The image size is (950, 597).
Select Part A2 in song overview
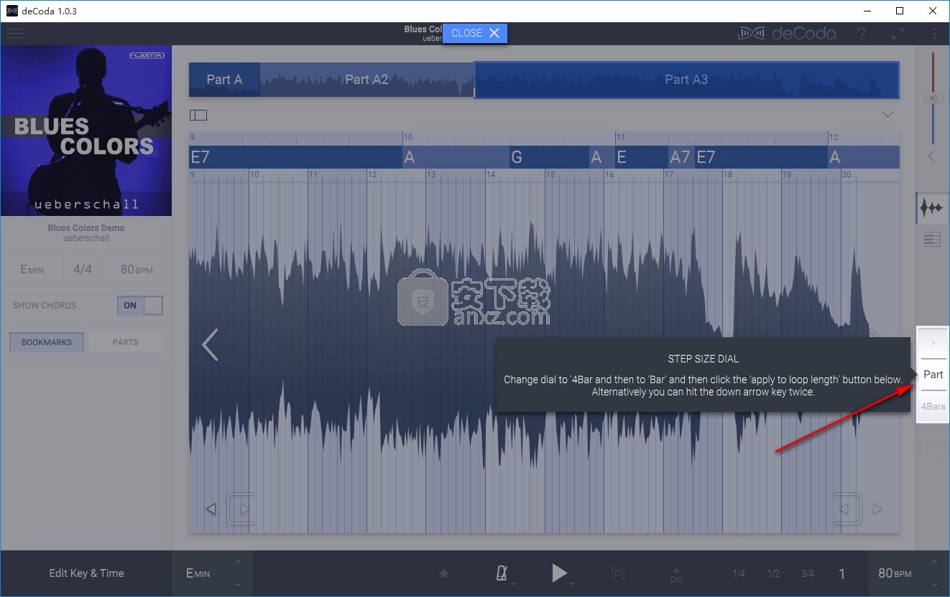tap(366, 80)
